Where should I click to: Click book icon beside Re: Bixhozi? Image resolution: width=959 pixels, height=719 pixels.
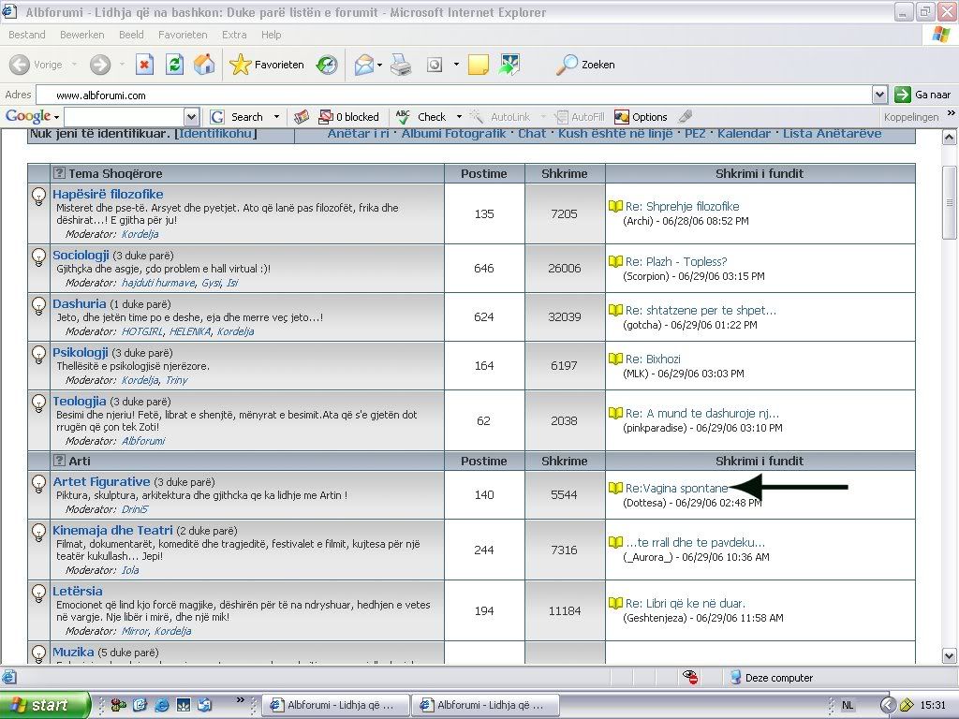pos(615,359)
